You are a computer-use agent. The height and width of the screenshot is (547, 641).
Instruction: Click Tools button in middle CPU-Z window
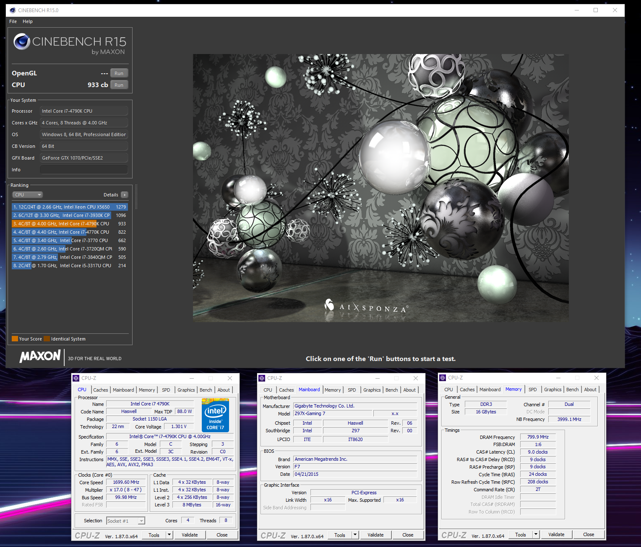(340, 535)
